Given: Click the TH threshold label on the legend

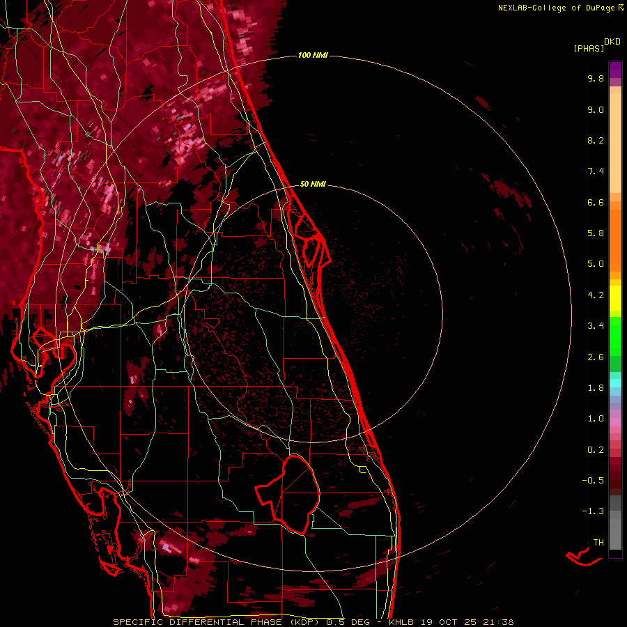Looking at the screenshot, I should pyautogui.click(x=598, y=543).
